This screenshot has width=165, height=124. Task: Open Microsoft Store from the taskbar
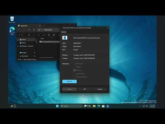[103, 106]
